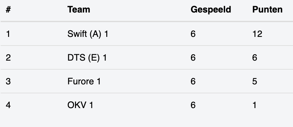
Task: Click rank number 3 in Furore row
Action: click(x=8, y=81)
